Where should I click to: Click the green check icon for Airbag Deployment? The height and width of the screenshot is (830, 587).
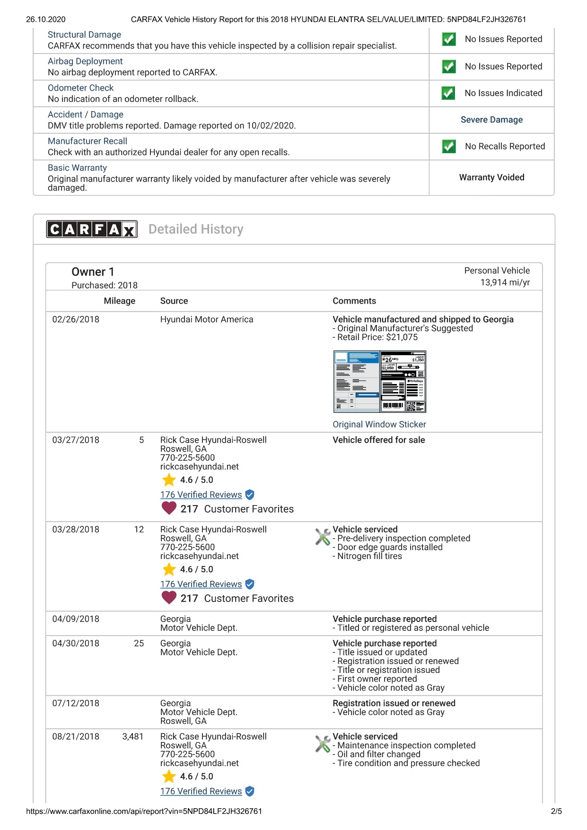(448, 67)
